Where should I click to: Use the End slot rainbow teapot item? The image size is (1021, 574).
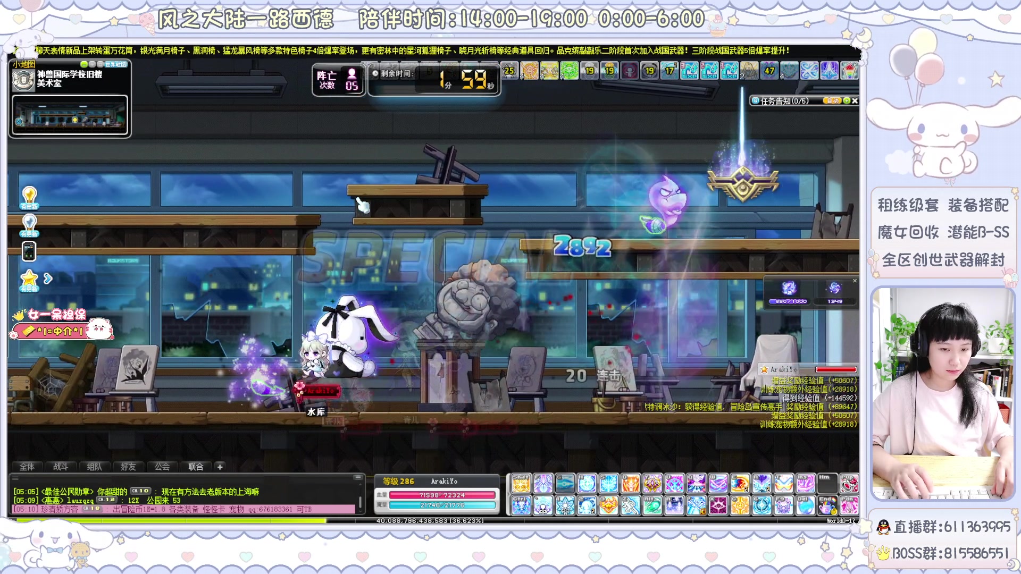click(827, 505)
